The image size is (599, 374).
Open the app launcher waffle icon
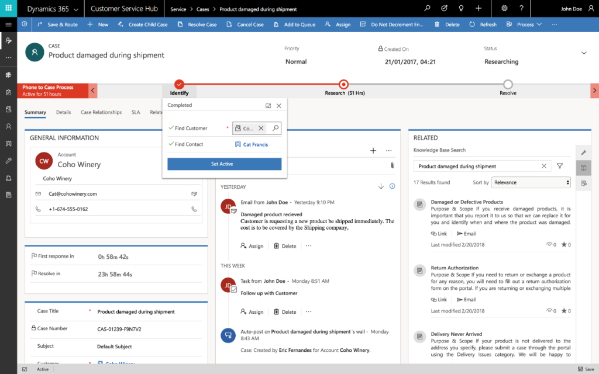pyautogui.click(x=8, y=8)
